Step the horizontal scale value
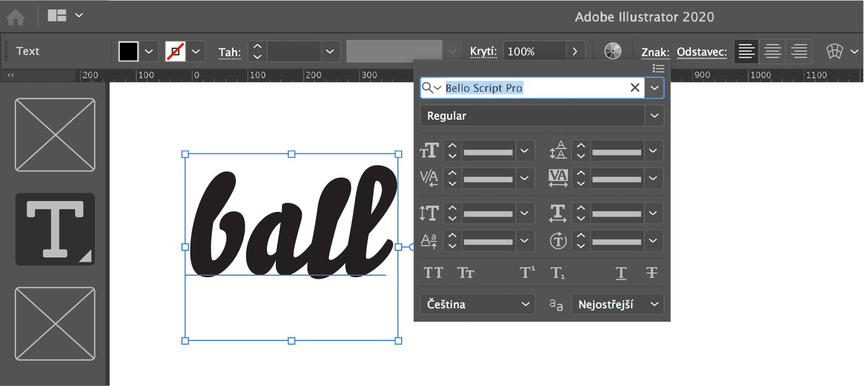Image resolution: width=864 pixels, height=386 pixels. (581, 213)
